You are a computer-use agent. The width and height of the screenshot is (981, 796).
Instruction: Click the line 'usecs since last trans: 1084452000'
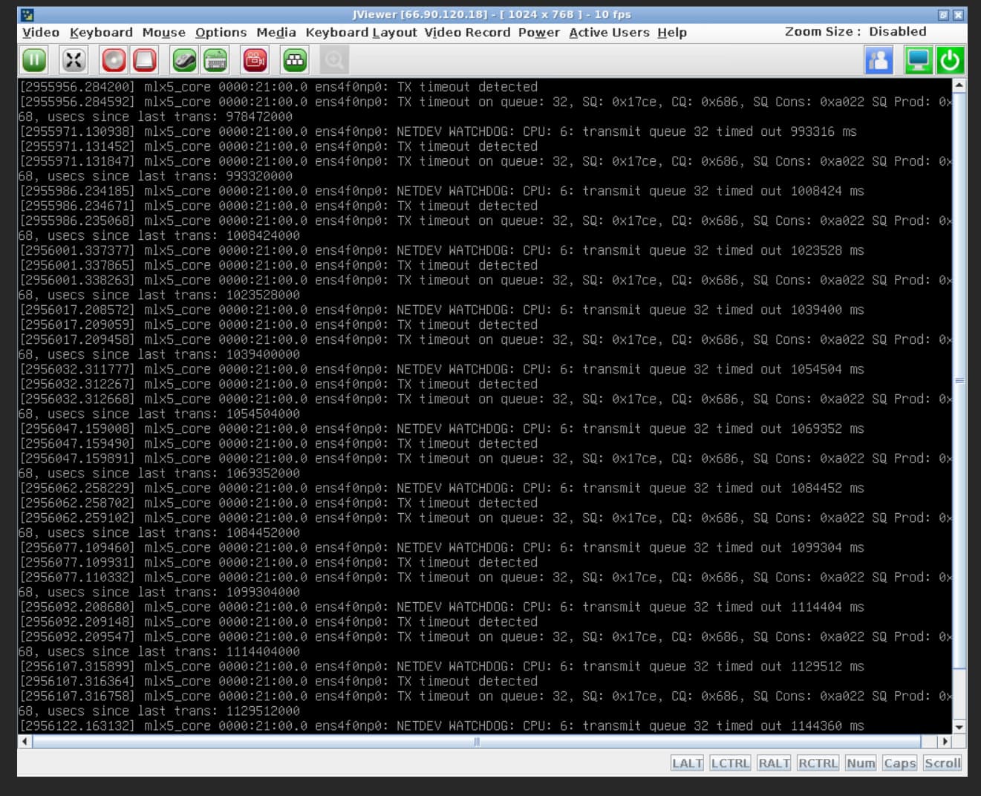tap(159, 532)
